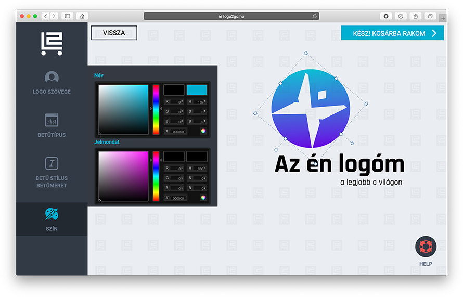Click the stepper on Jelmondat R field
The image size is (463, 297).
coord(182,169)
